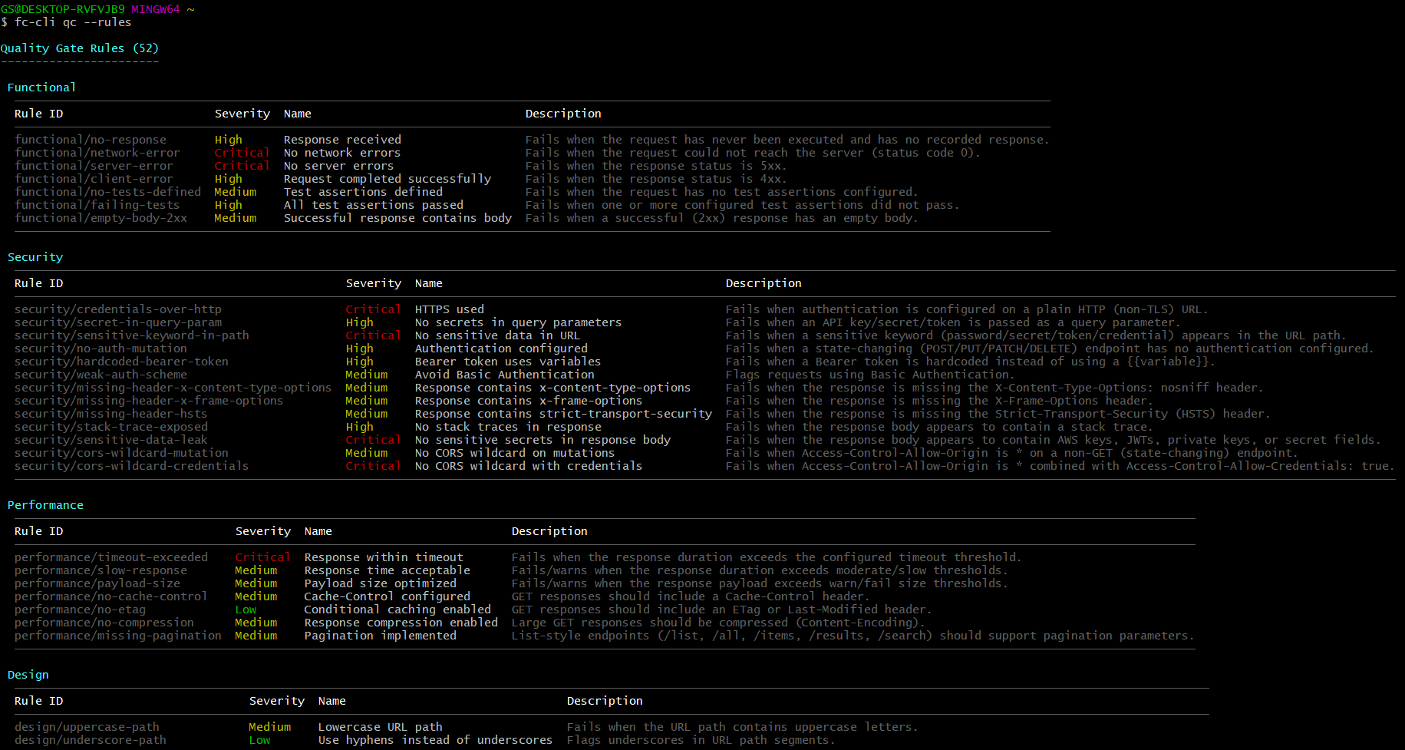Click the name "Response received"
The image size is (1405, 750).
point(342,140)
